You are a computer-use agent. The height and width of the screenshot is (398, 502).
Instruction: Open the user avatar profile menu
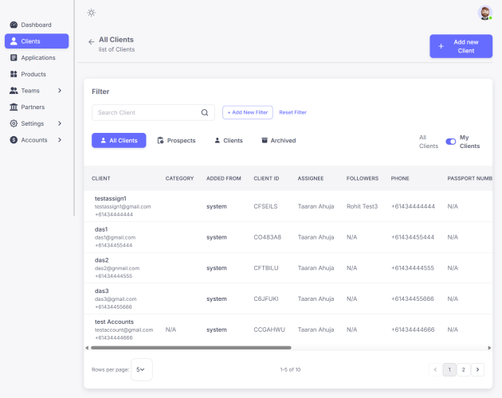(485, 13)
